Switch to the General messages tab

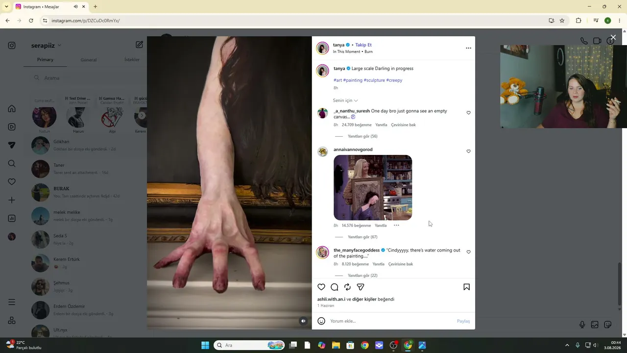(x=89, y=60)
